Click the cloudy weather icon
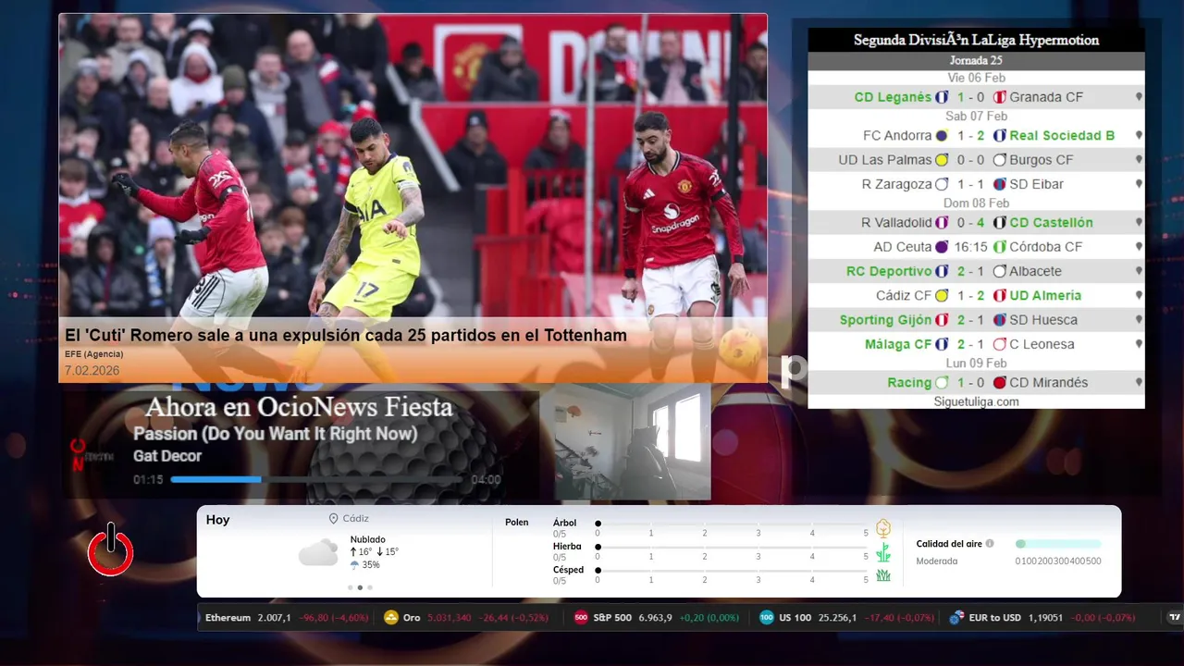 [x=318, y=552]
